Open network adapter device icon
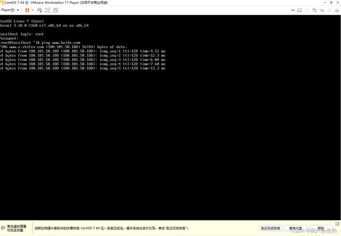 [x=315, y=10]
